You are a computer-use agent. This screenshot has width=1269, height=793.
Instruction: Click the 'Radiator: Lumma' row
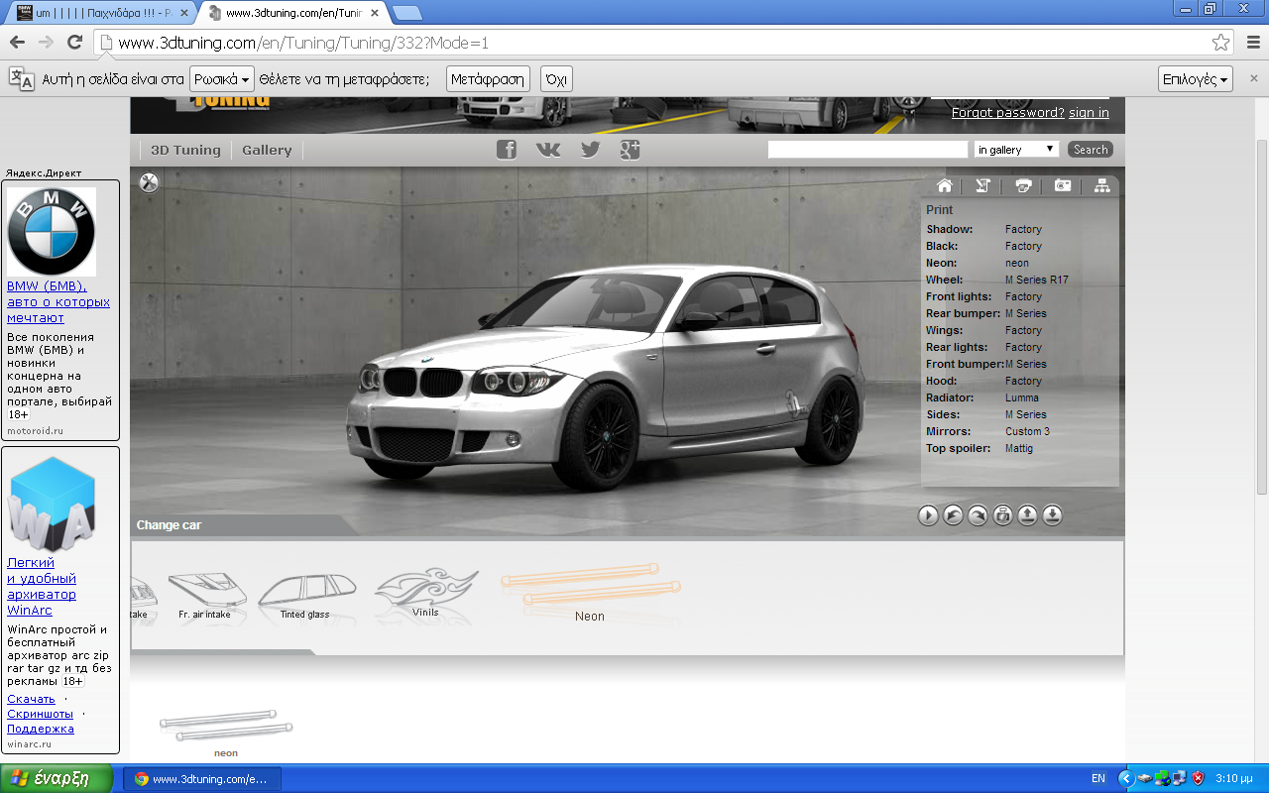(981, 397)
